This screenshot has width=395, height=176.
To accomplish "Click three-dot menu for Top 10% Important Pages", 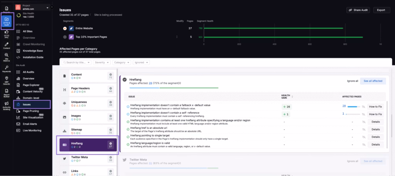I will [x=177, y=37].
